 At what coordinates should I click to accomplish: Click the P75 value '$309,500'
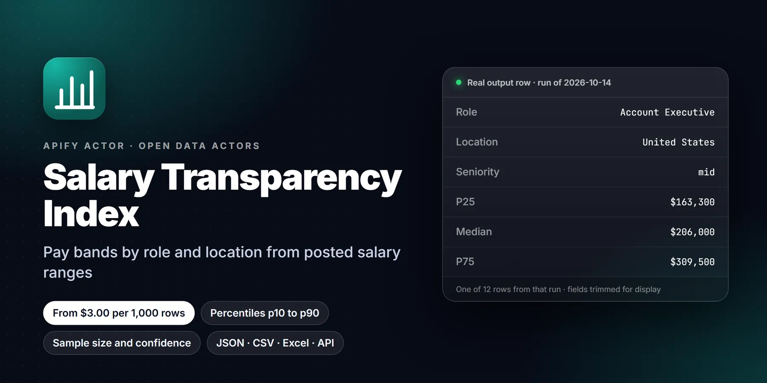point(692,262)
